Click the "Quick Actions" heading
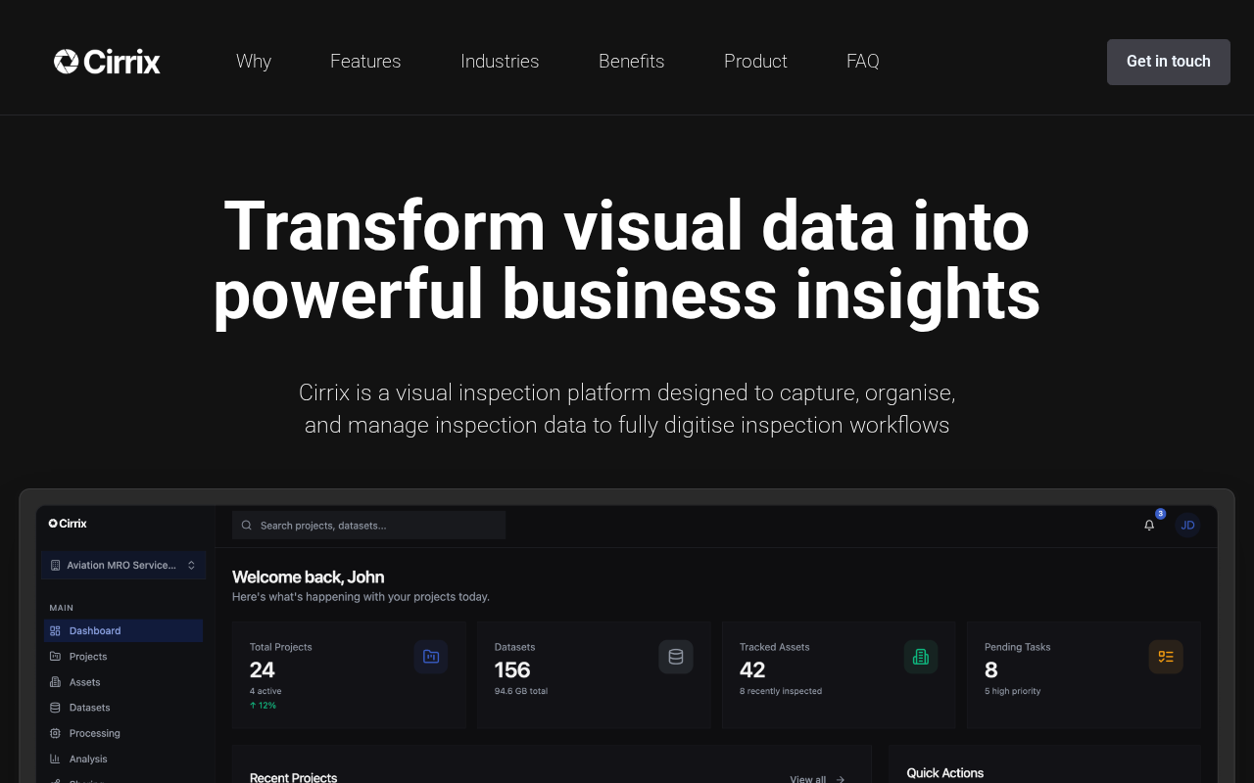The width and height of the screenshot is (1254, 783). coord(945,773)
